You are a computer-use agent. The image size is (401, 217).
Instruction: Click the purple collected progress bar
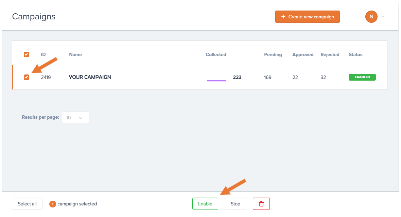[x=216, y=80]
